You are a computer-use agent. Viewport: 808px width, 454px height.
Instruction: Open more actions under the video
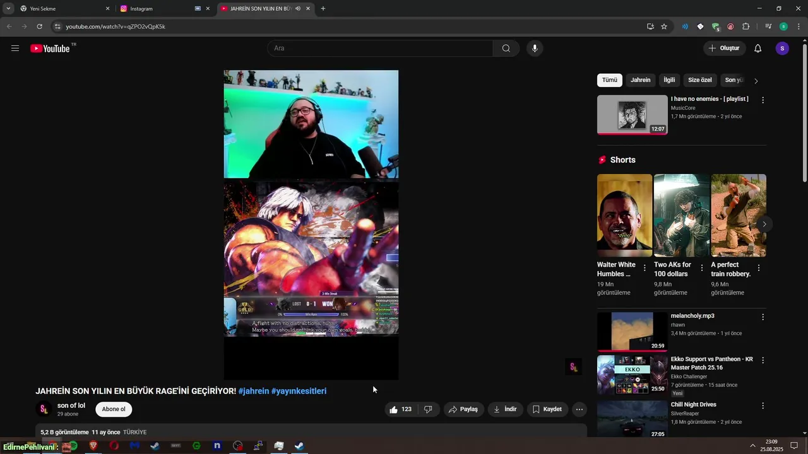point(579,409)
